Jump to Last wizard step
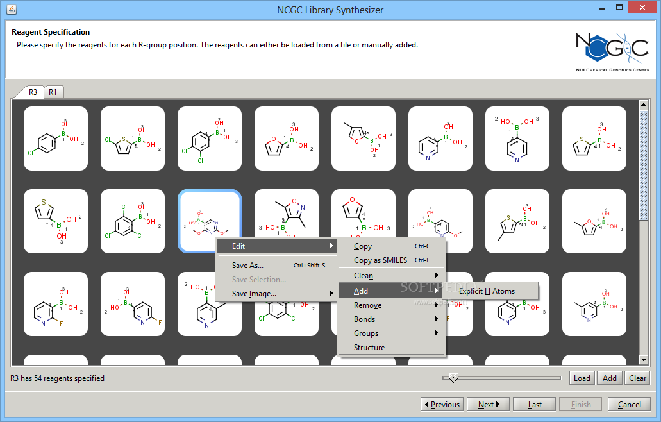This screenshot has height=422, width=661. (x=535, y=404)
